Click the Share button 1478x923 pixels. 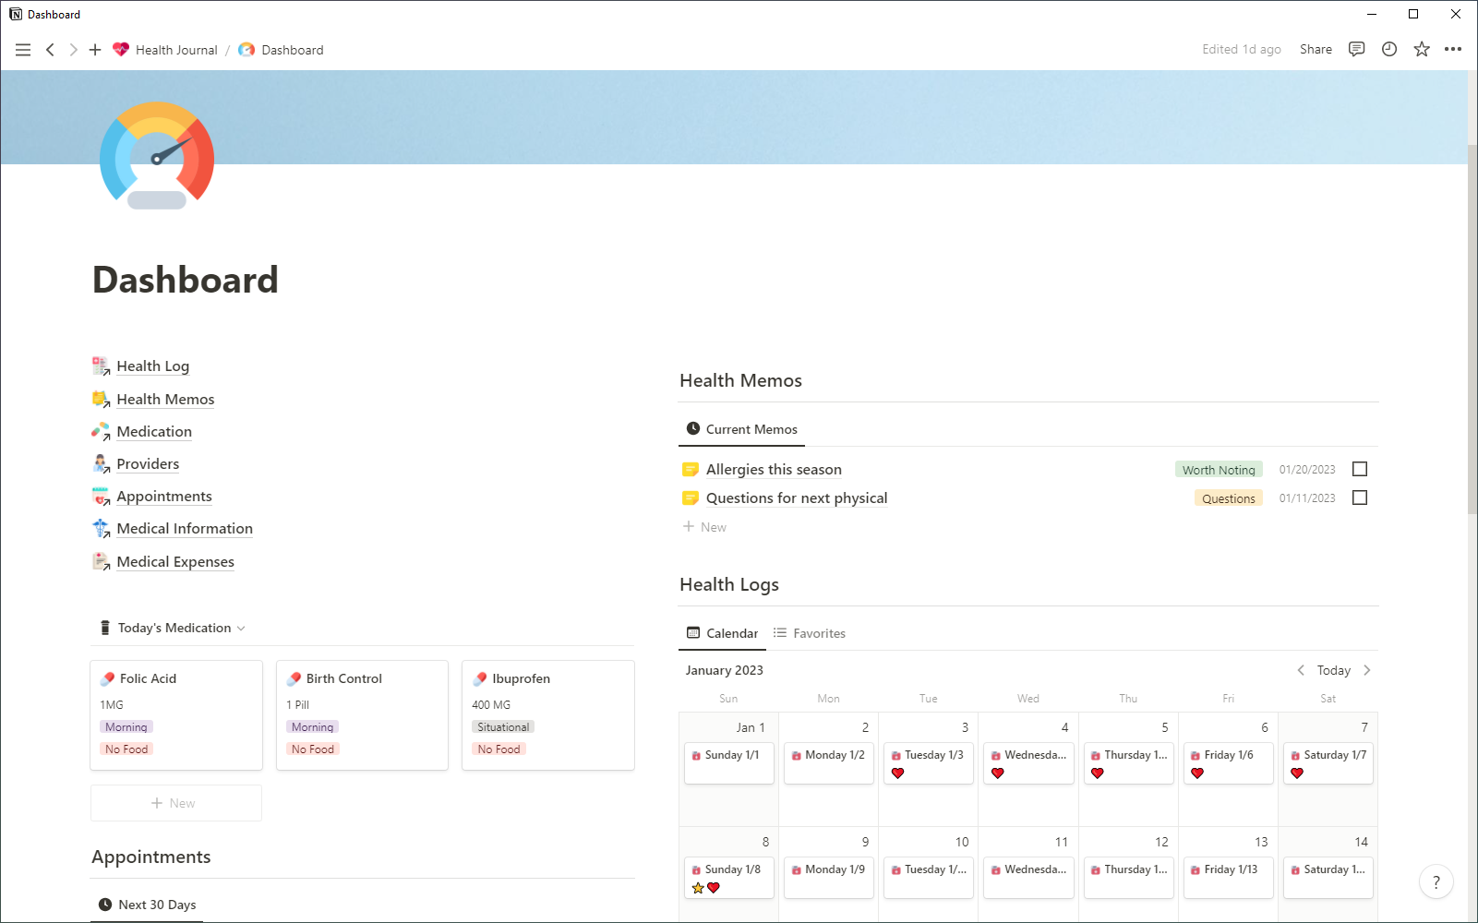click(1316, 50)
